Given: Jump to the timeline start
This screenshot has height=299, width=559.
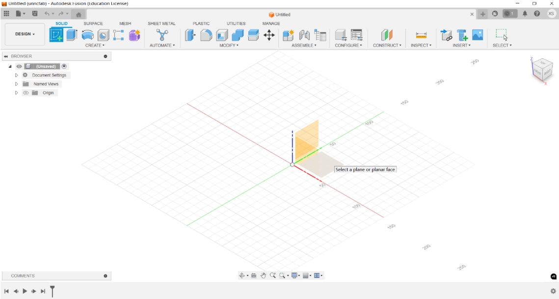Looking at the screenshot, I should point(6,291).
